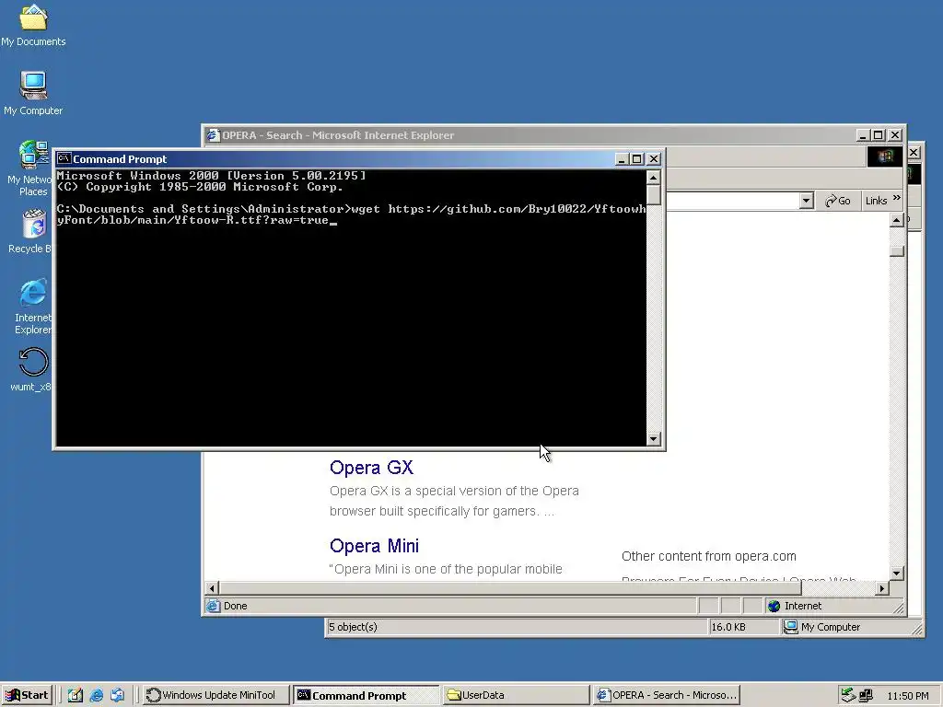Click the wget command line in Command Prompt
This screenshot has width=943, height=707.
pos(351,214)
